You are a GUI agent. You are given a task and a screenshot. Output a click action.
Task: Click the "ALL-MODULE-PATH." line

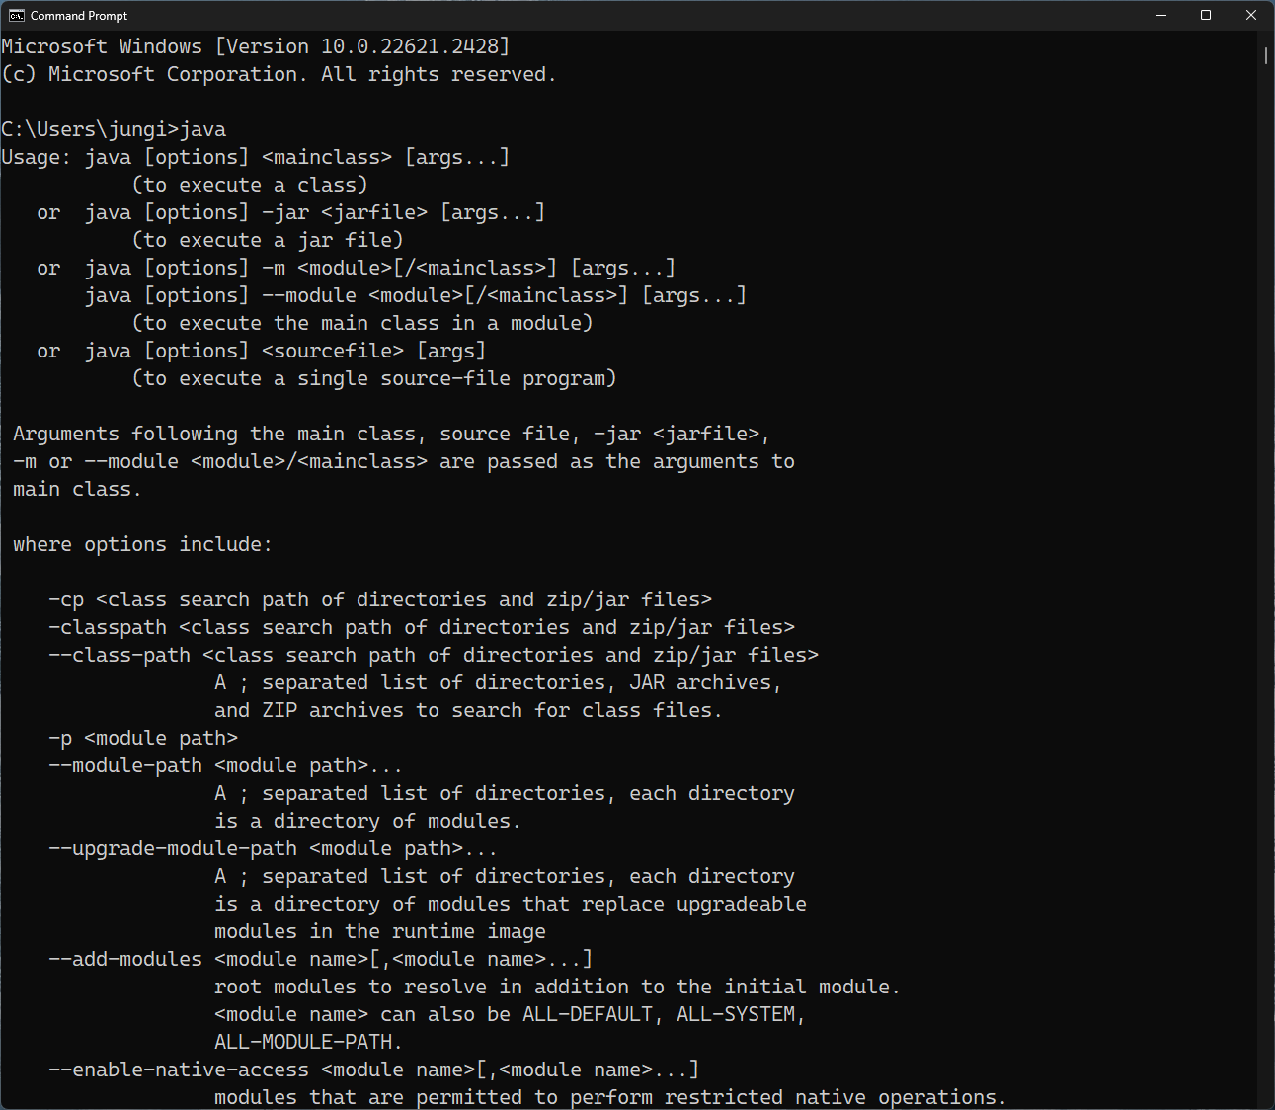pos(308,1042)
